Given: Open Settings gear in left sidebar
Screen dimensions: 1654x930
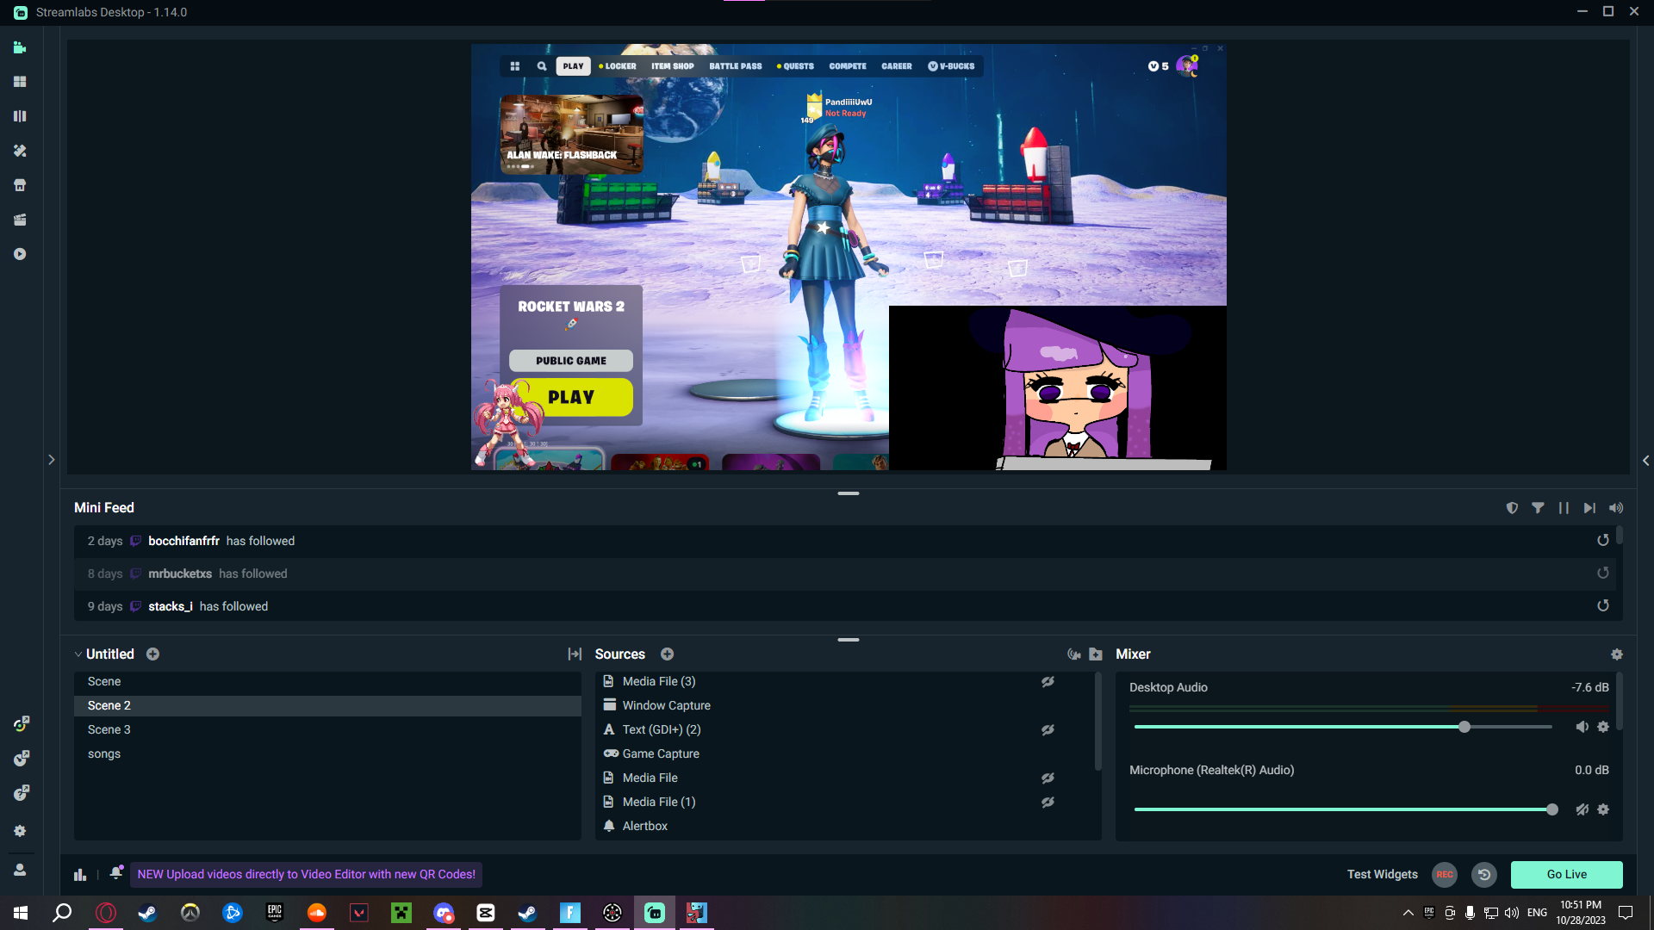Looking at the screenshot, I should click(x=20, y=831).
